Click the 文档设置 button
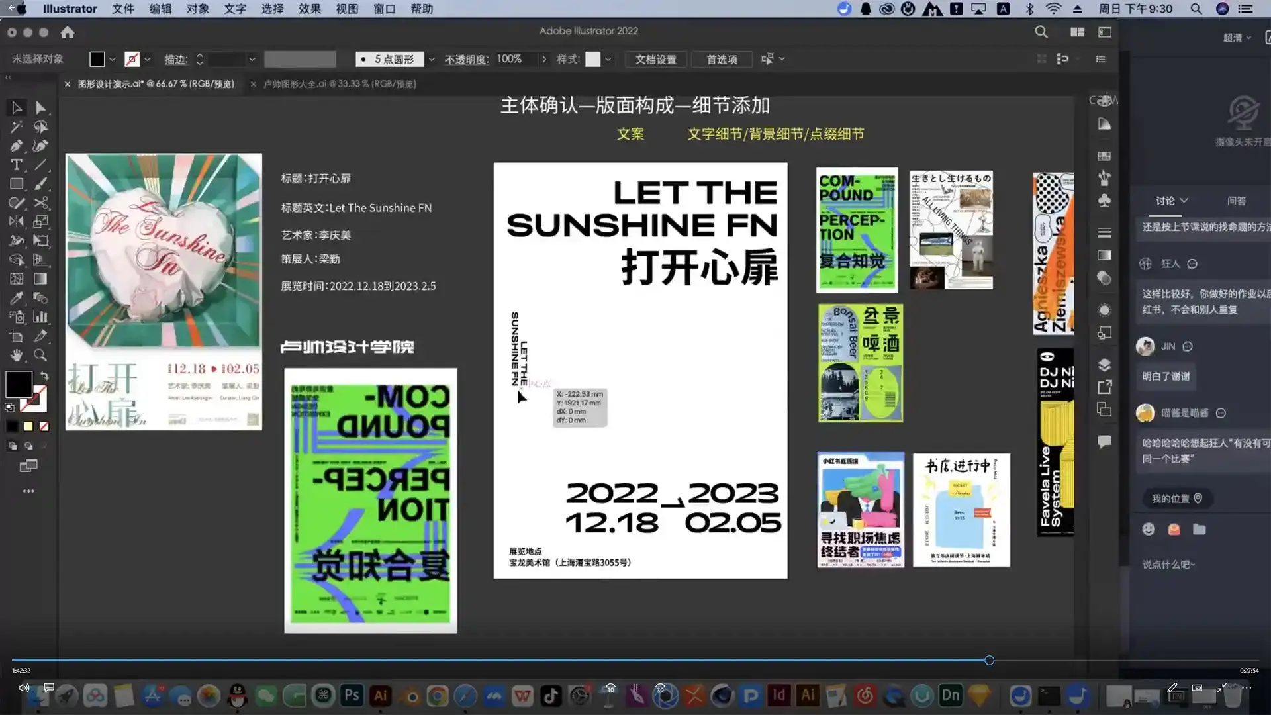The height and width of the screenshot is (715, 1271). (x=655, y=59)
